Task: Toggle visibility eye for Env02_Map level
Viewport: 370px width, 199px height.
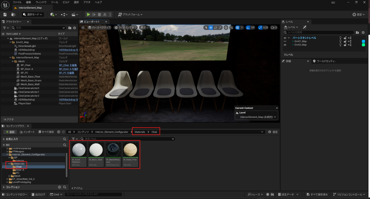Action: [x=285, y=45]
